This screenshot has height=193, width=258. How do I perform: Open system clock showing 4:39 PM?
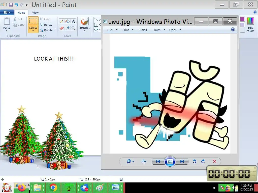[246, 187]
